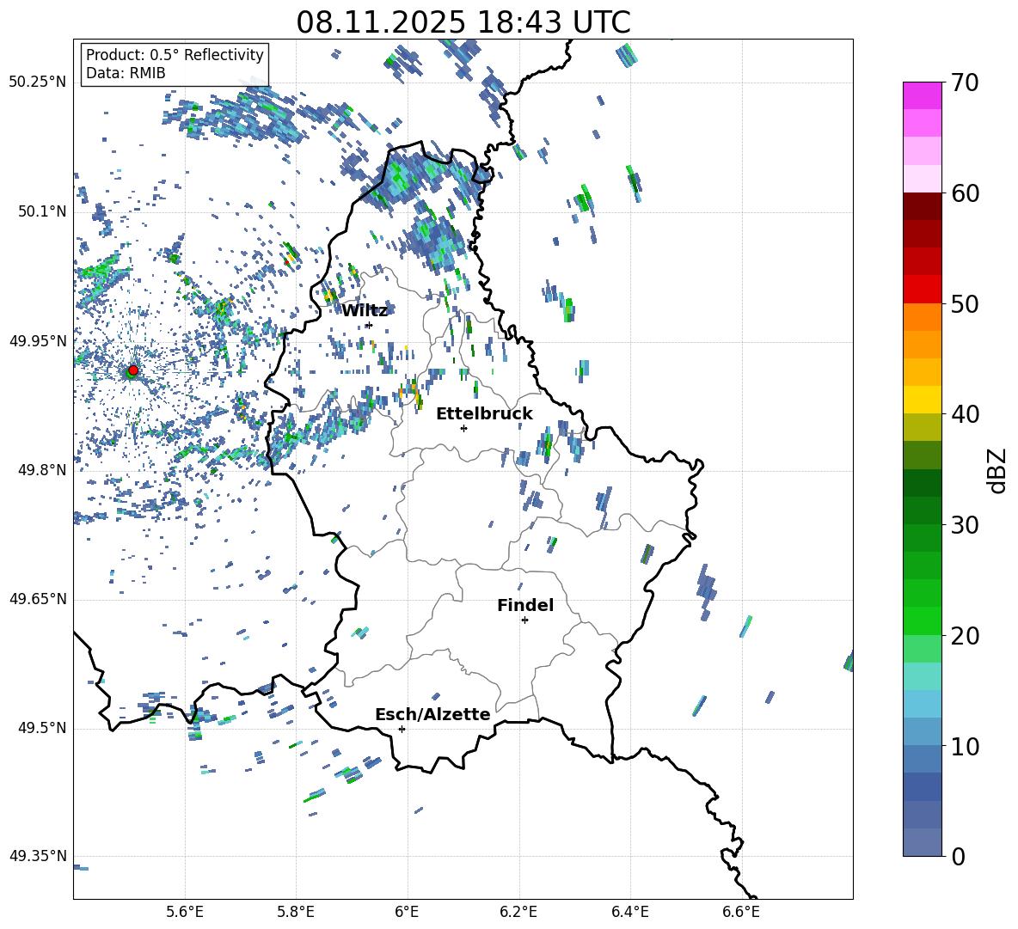Image resolution: width=1018 pixels, height=929 pixels.
Task: Click the colorbar tick label 40
Action: point(966,414)
